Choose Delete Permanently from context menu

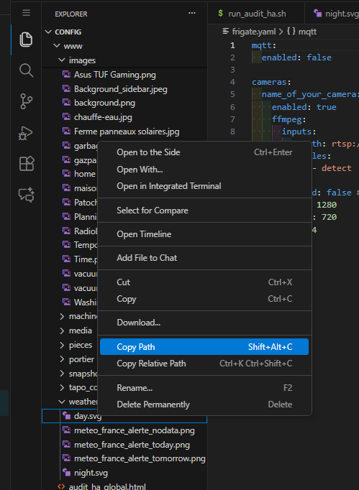(x=204, y=405)
